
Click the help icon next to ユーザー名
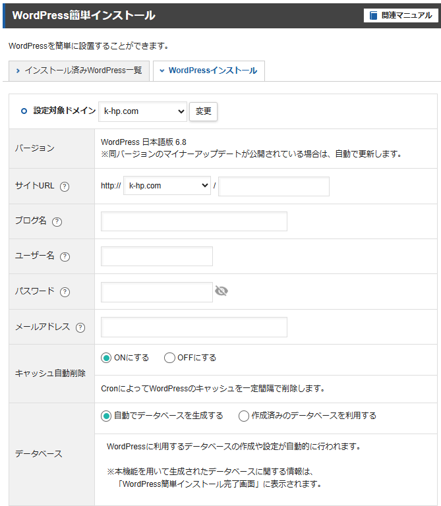pos(65,256)
